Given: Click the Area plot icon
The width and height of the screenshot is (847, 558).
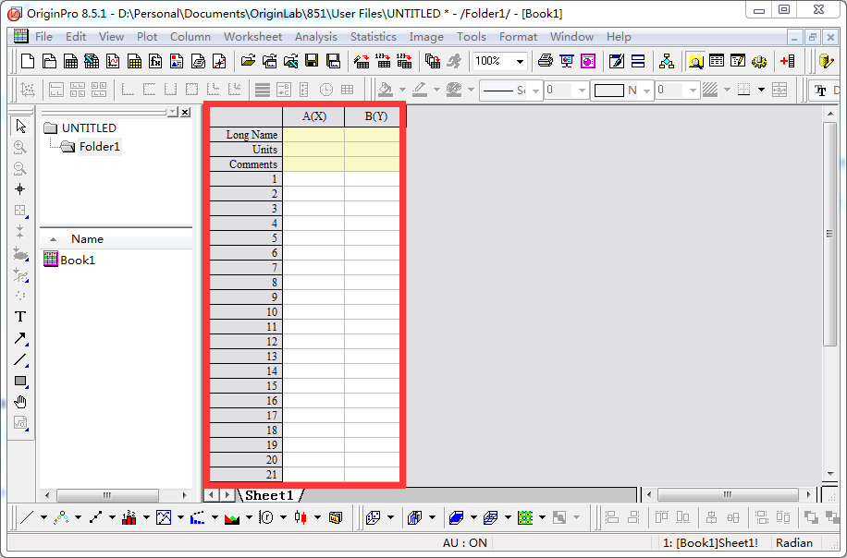Looking at the screenshot, I should click(232, 517).
